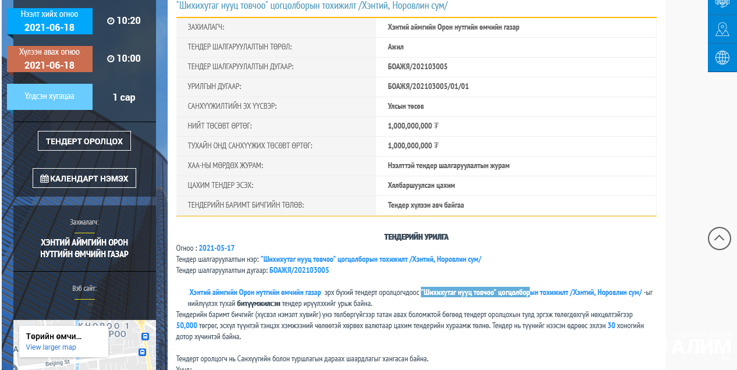The image size is (737, 370).
Task: Click the ТЕНДЕРИЙН УРИЛГА heading
Action: (416, 237)
